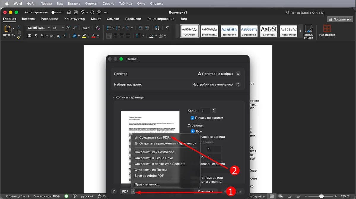Open the PDF dropdown arrow

133,191
